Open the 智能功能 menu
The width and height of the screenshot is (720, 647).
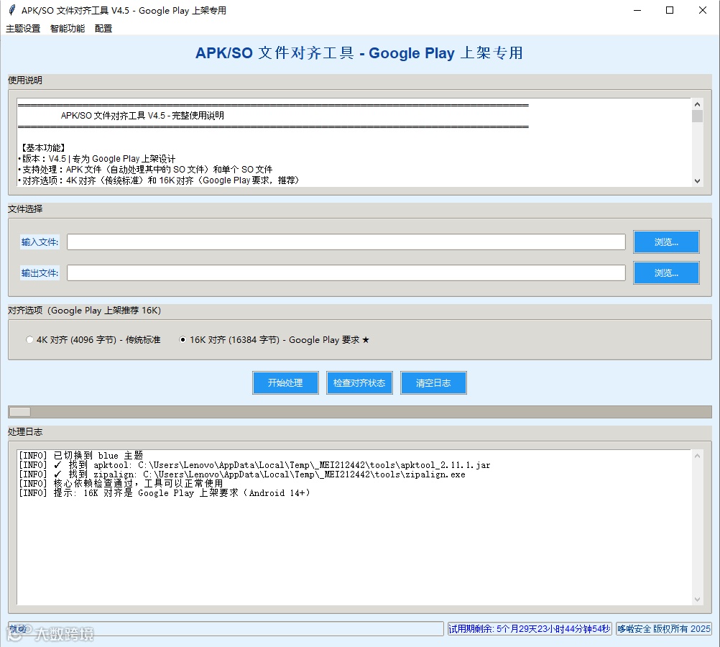pyautogui.click(x=68, y=29)
